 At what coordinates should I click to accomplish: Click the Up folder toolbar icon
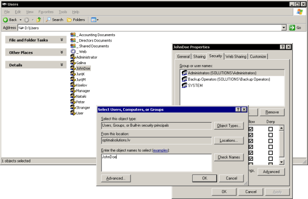38,20
